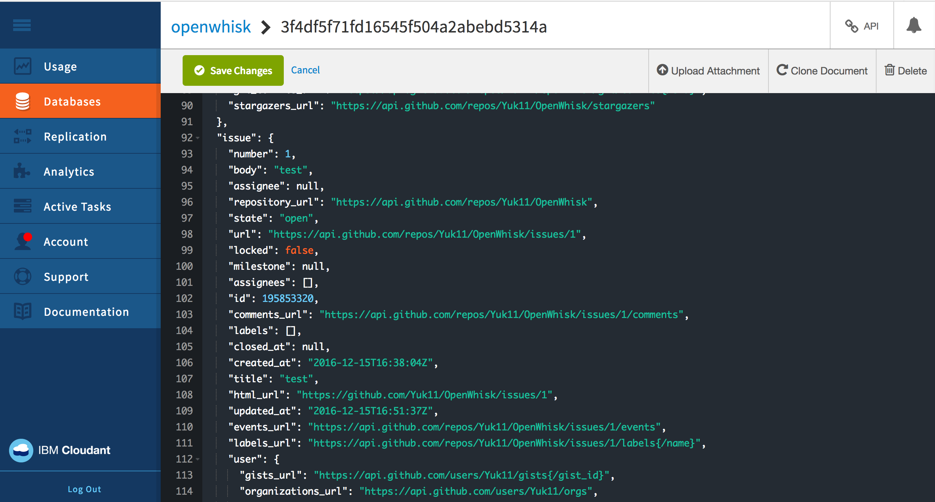Click the API link chain icon
935x502 pixels.
coord(852,26)
